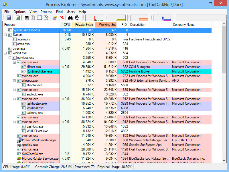Click the red X Kill Process icon
The width and height of the screenshot is (229, 172).
point(62,18)
